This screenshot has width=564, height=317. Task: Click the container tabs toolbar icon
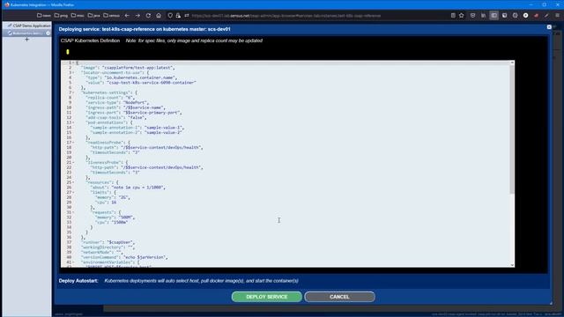(505, 16)
